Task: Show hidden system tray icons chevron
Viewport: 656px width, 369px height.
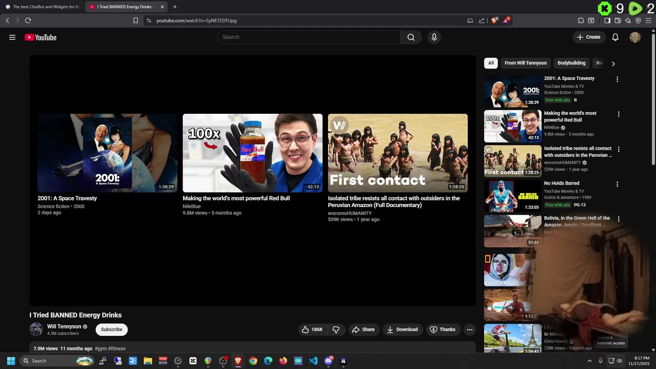Action: point(589,361)
